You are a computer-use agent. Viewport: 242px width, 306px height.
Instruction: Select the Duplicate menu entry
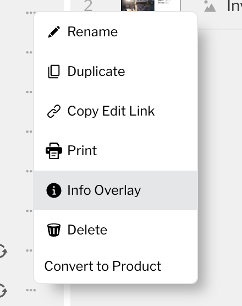116,72
